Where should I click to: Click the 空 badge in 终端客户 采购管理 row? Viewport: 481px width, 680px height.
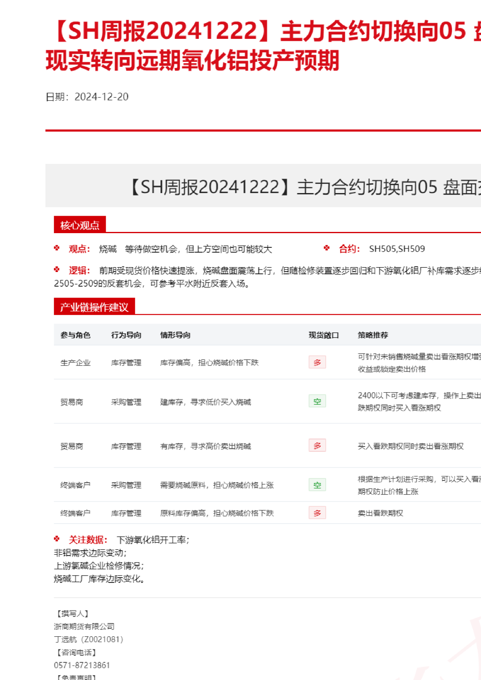tap(317, 485)
